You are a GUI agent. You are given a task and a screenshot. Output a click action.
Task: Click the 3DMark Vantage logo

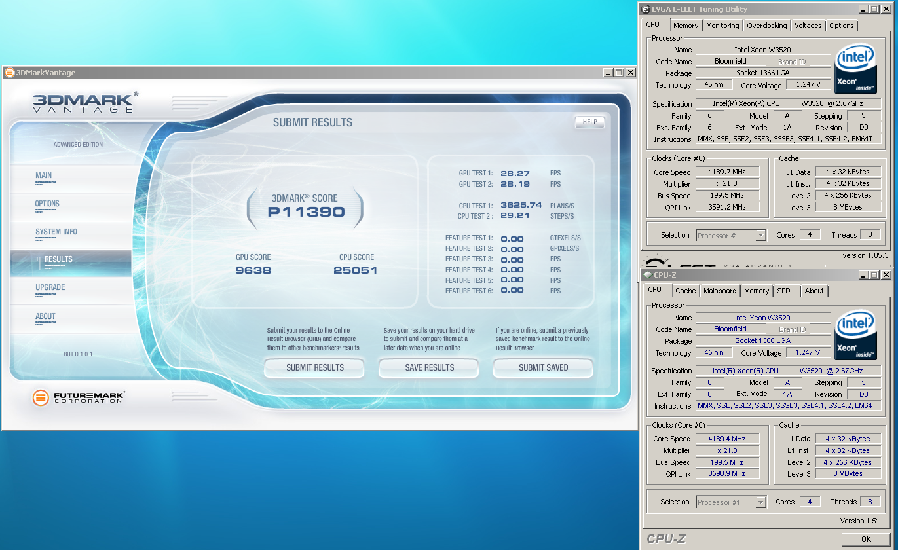[85, 103]
